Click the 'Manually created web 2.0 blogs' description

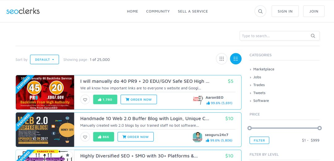click(139, 125)
